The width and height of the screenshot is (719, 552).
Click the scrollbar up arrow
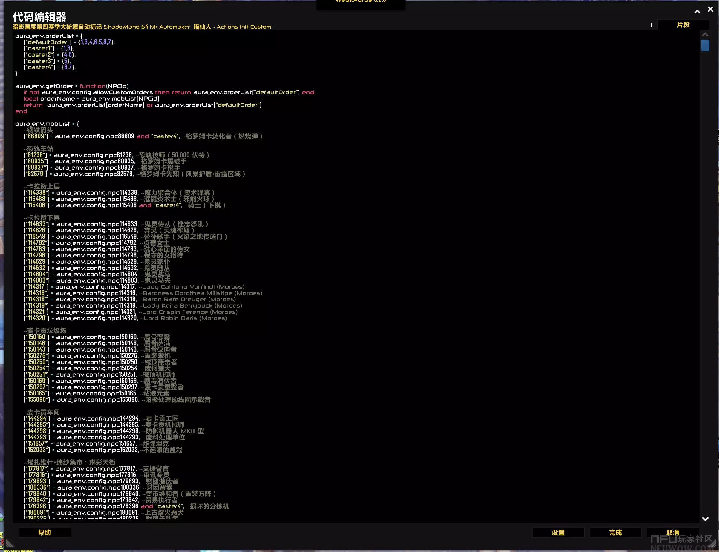(705, 35)
